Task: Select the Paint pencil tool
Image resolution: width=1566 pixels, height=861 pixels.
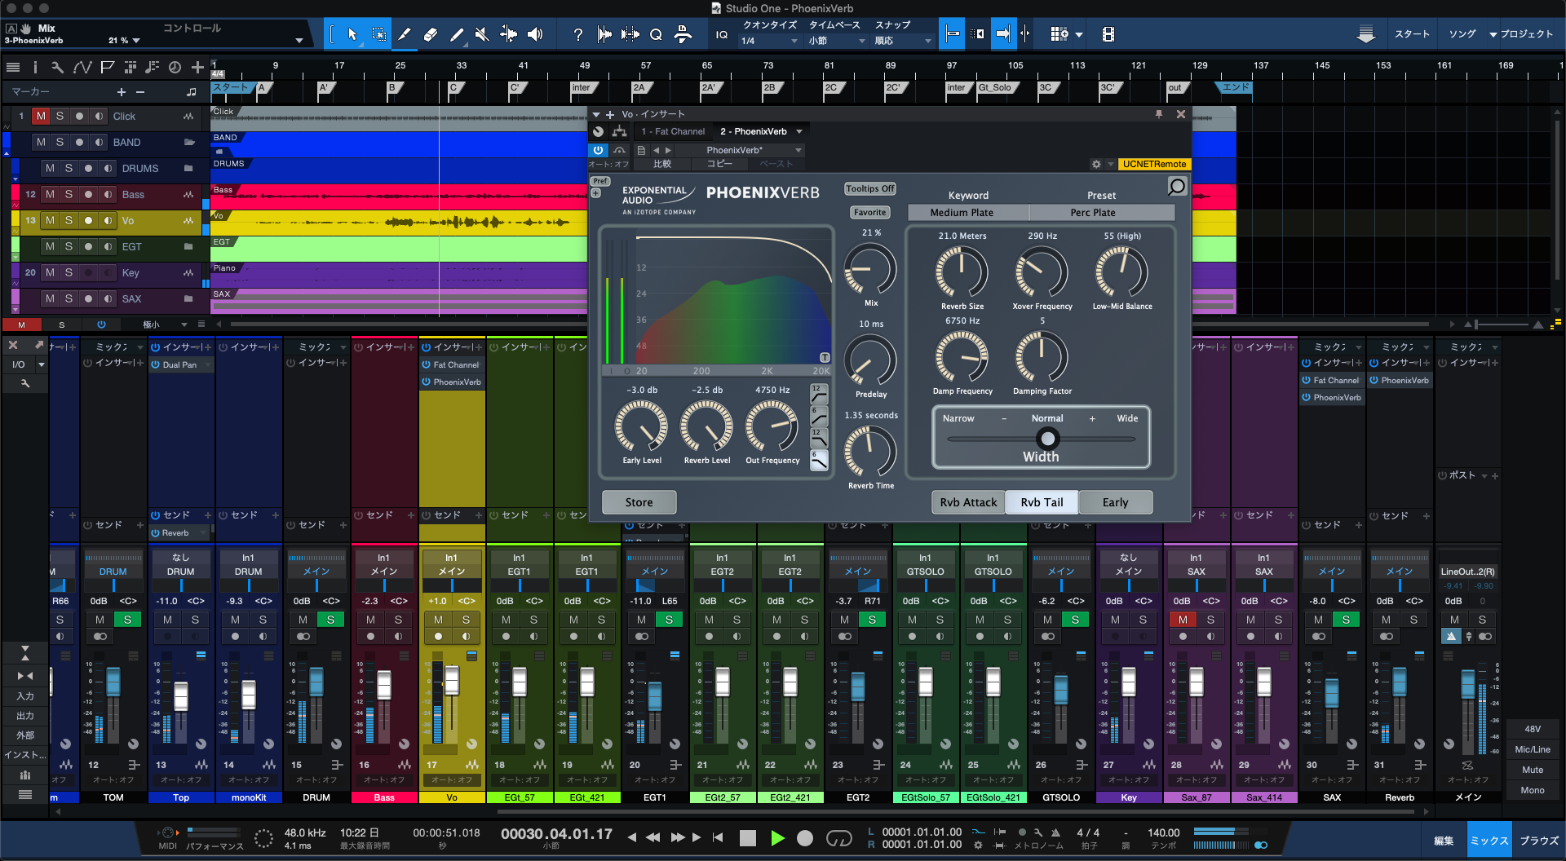Action: click(457, 34)
